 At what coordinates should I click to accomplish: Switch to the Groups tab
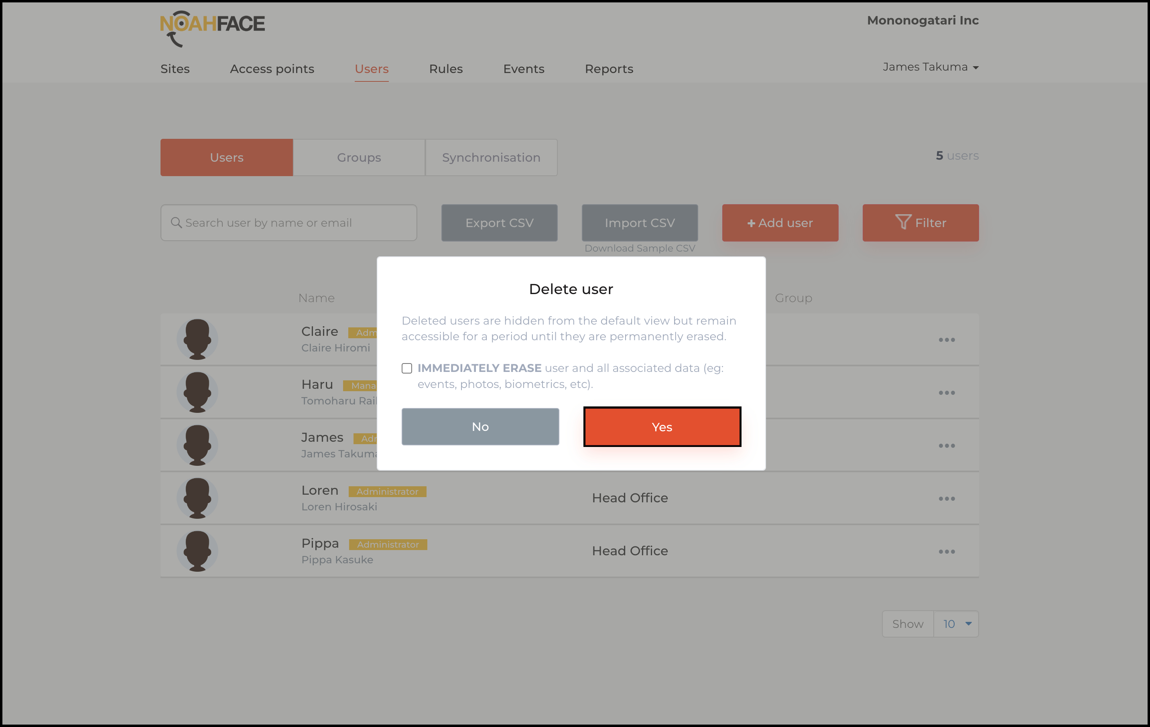pos(359,158)
